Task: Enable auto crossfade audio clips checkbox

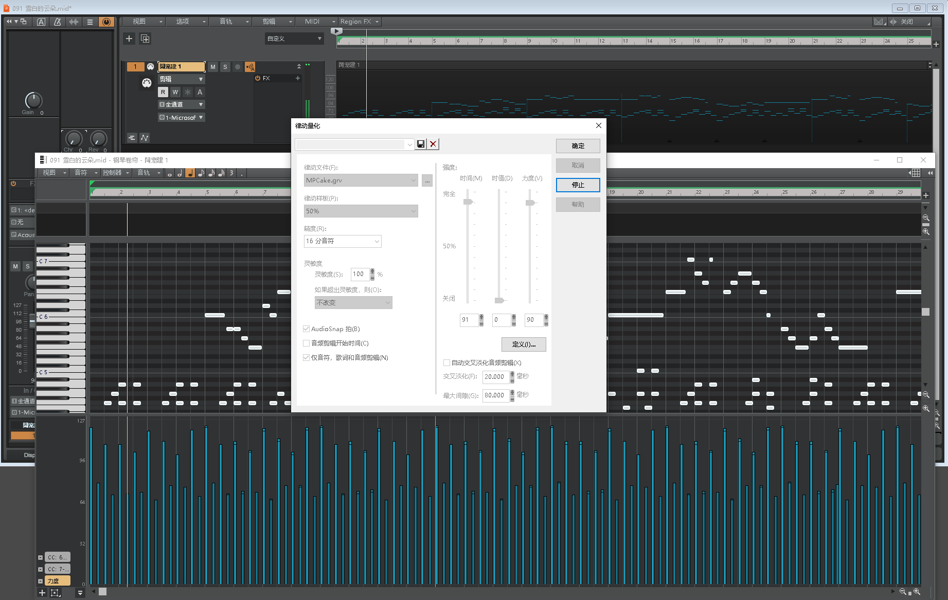Action: 446,363
